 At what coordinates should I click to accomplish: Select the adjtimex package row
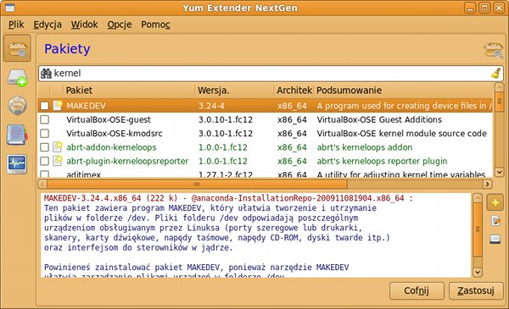266,174
